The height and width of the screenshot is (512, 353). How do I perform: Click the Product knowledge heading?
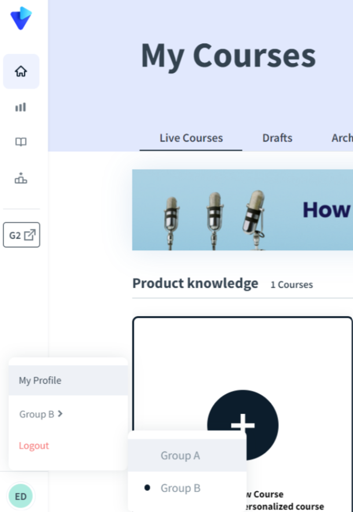click(195, 283)
